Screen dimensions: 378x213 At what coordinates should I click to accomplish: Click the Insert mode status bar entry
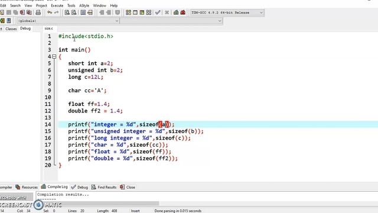pos(135,211)
